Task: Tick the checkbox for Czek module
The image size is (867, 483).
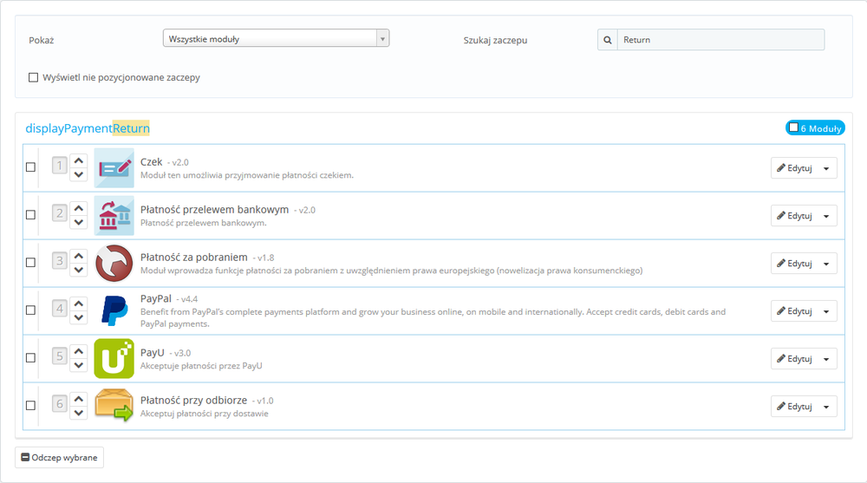Action: [31, 167]
